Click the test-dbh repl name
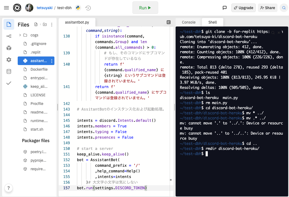Image resolution: width=289 pixels, height=197 pixels. 64,8
